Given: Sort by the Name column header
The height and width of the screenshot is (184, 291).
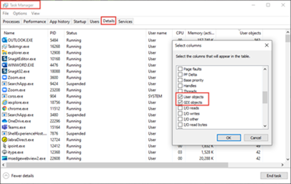Looking at the screenshot, I should tap(24, 33).
